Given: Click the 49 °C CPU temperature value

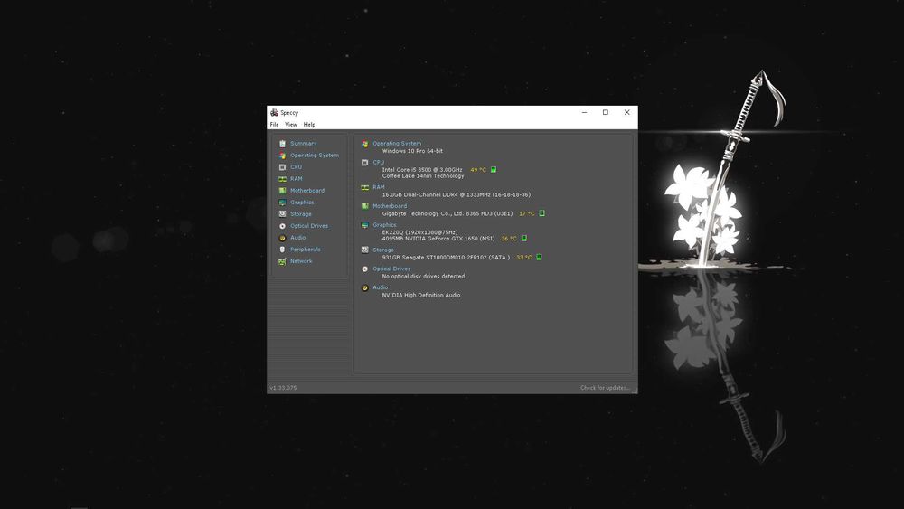Looking at the screenshot, I should pos(478,170).
